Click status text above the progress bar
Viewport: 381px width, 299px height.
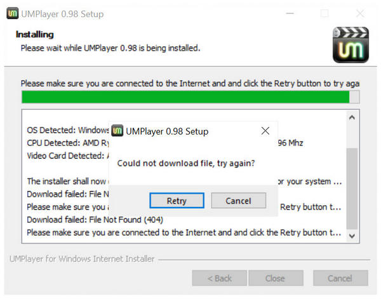[x=190, y=83]
